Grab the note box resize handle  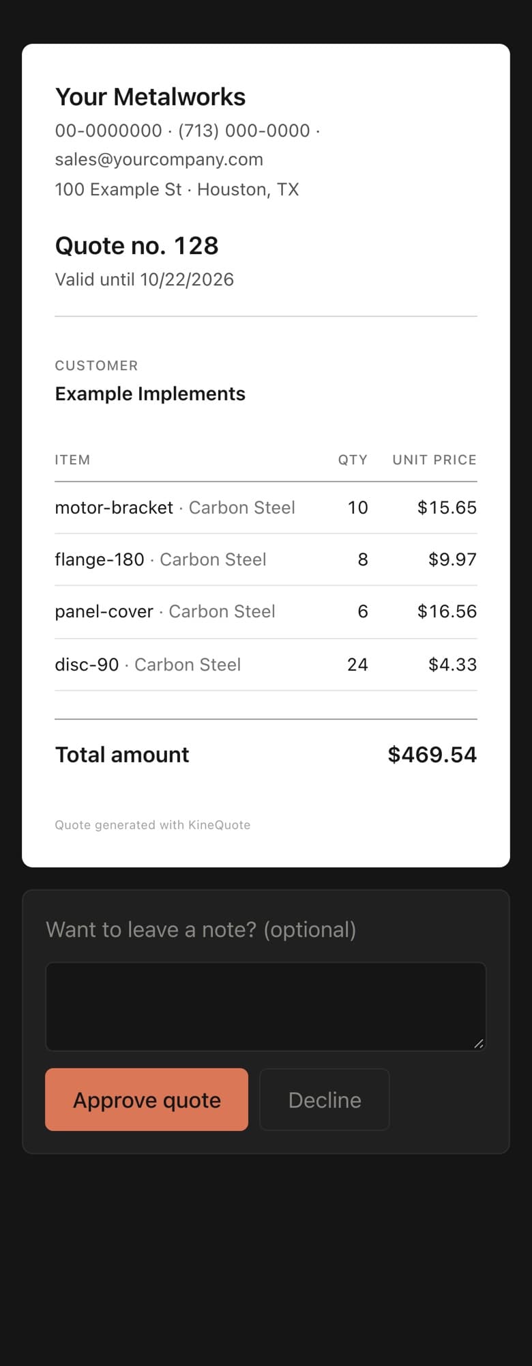(479, 1044)
